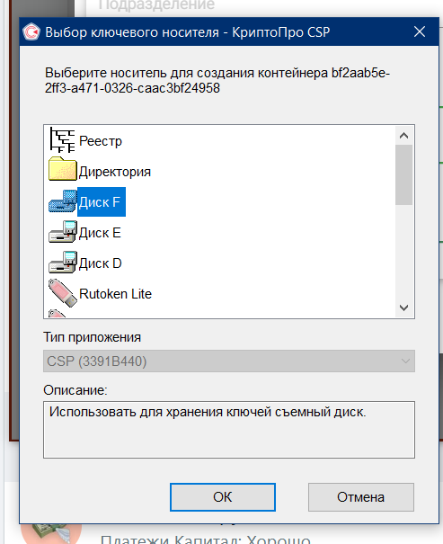Select the Реестр list entry label
Screen dimensions: 443x544
tap(101, 141)
